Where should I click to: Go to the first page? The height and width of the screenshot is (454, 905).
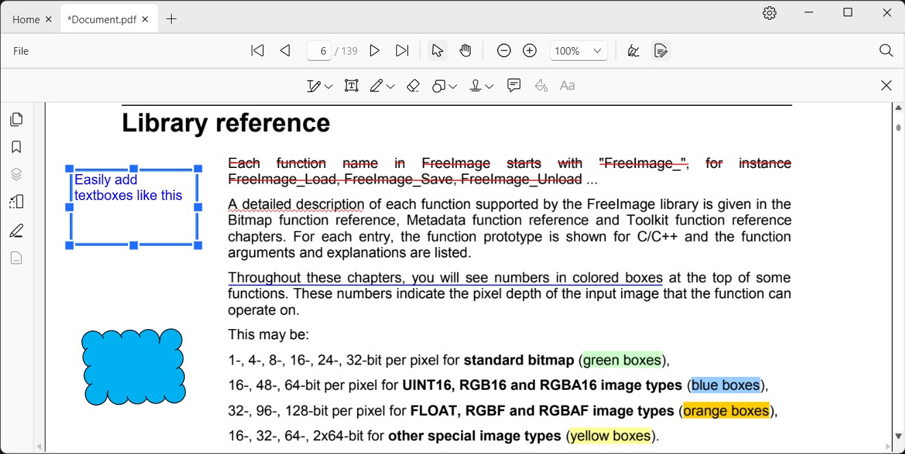pos(257,51)
